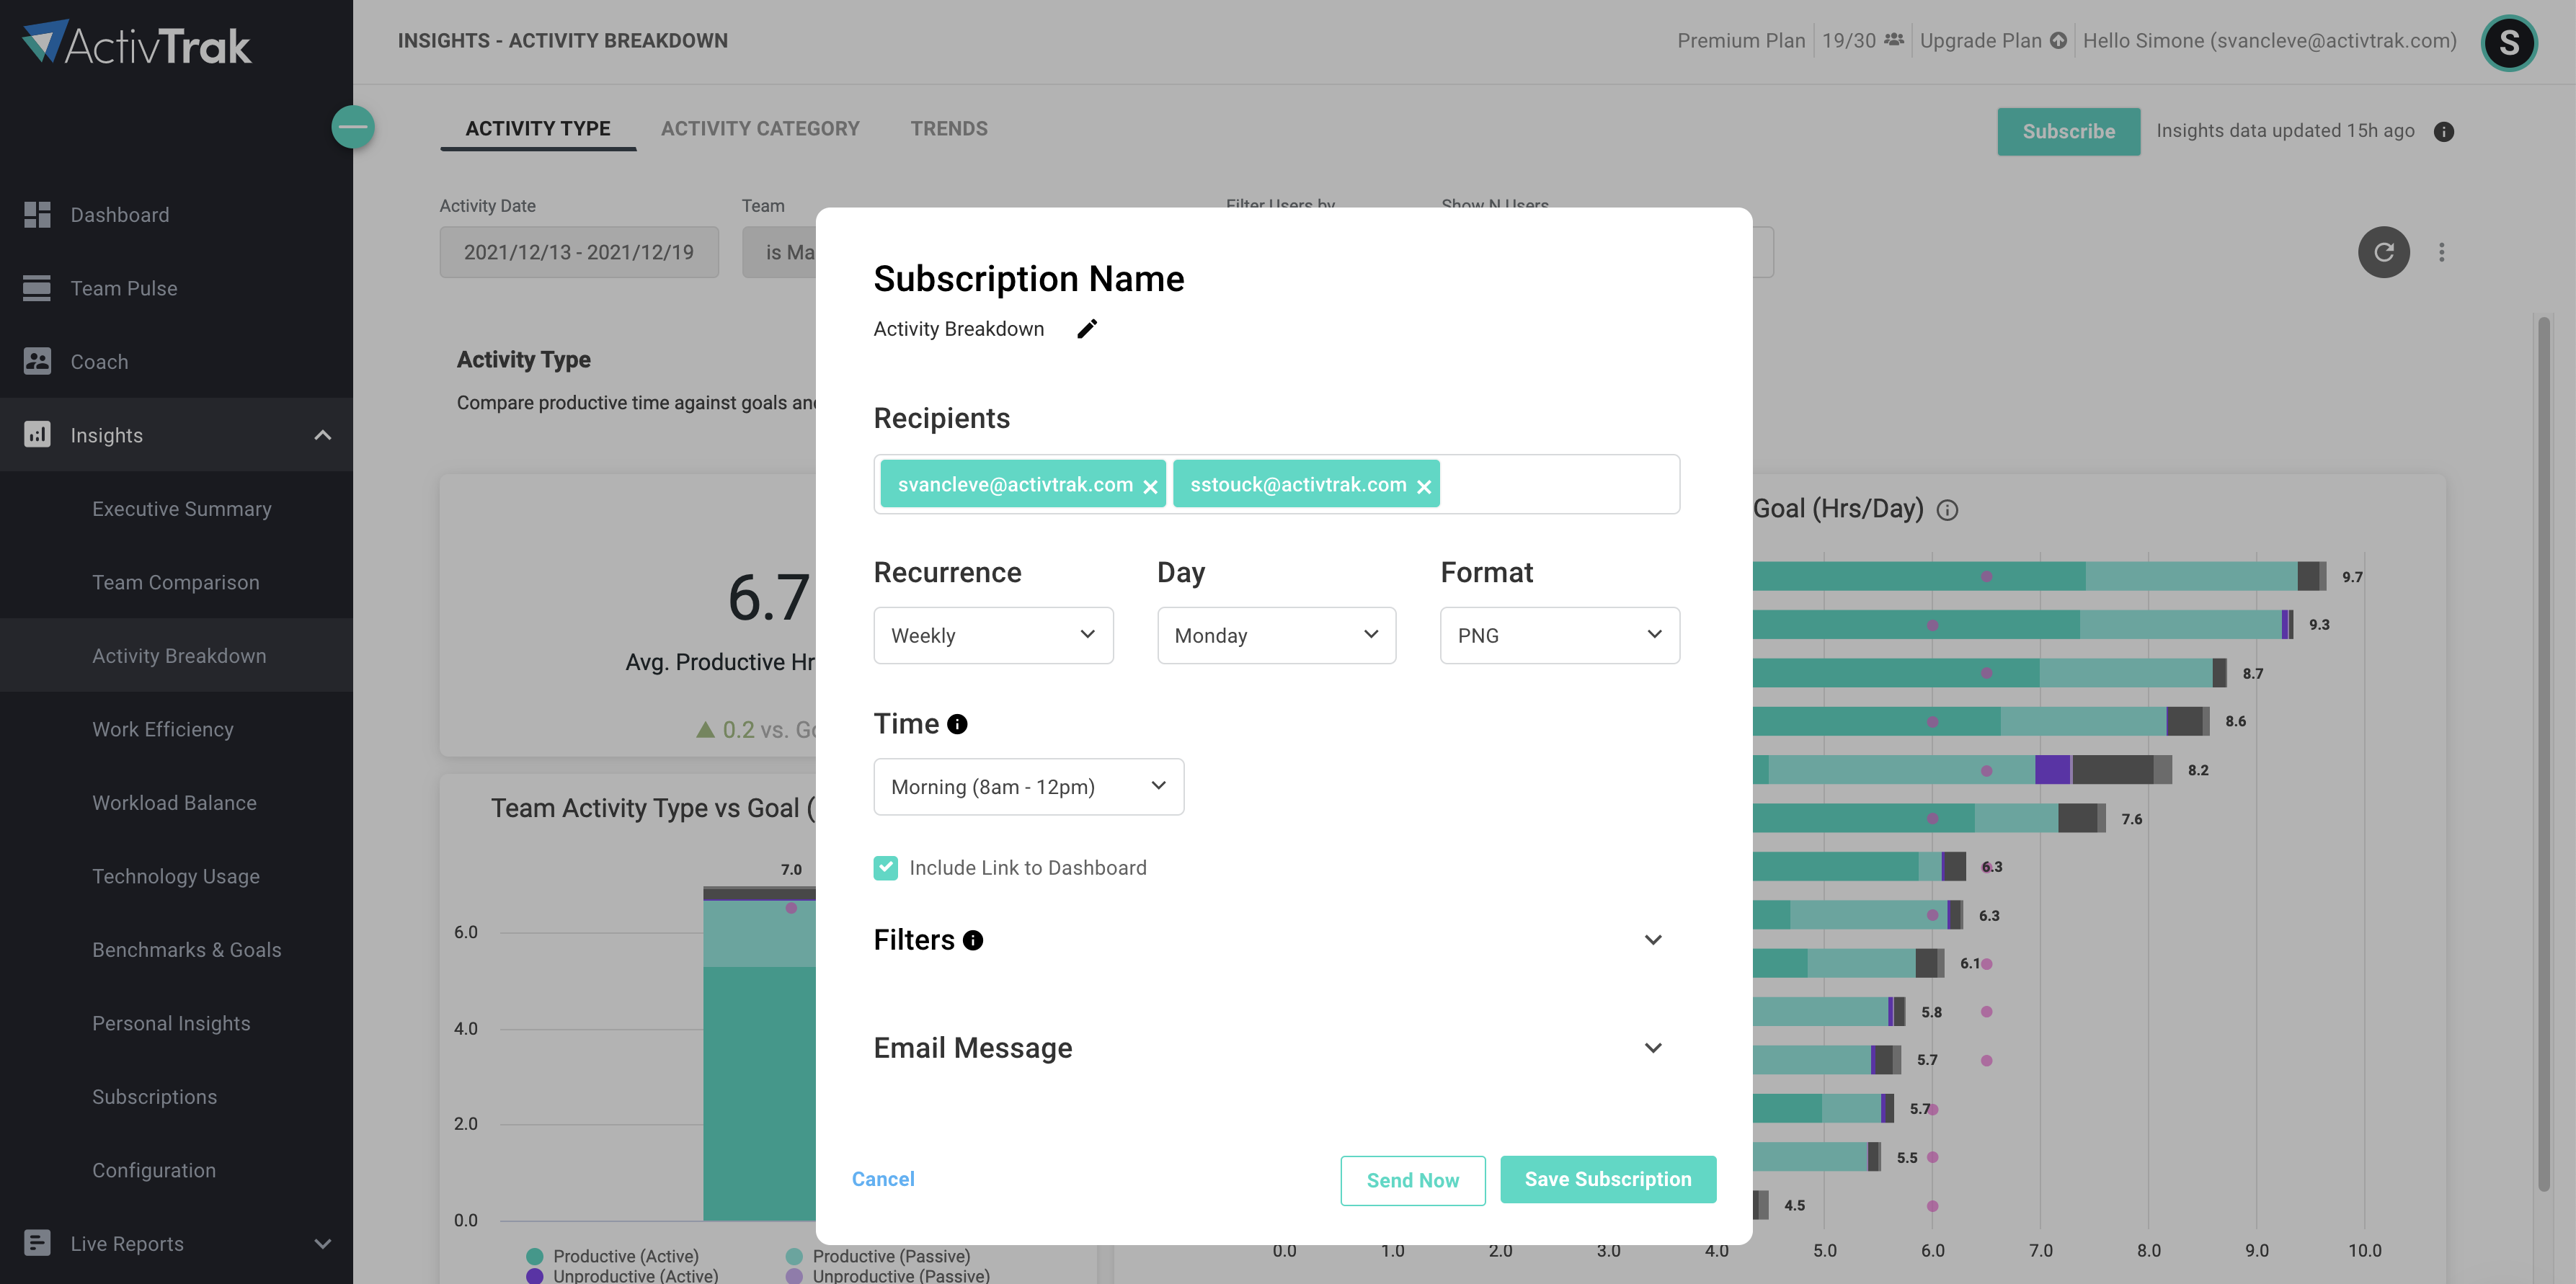Screen dimensions: 2576x1284
Task: Remove svancleve@activtrak.com recipient
Action: [1150, 486]
